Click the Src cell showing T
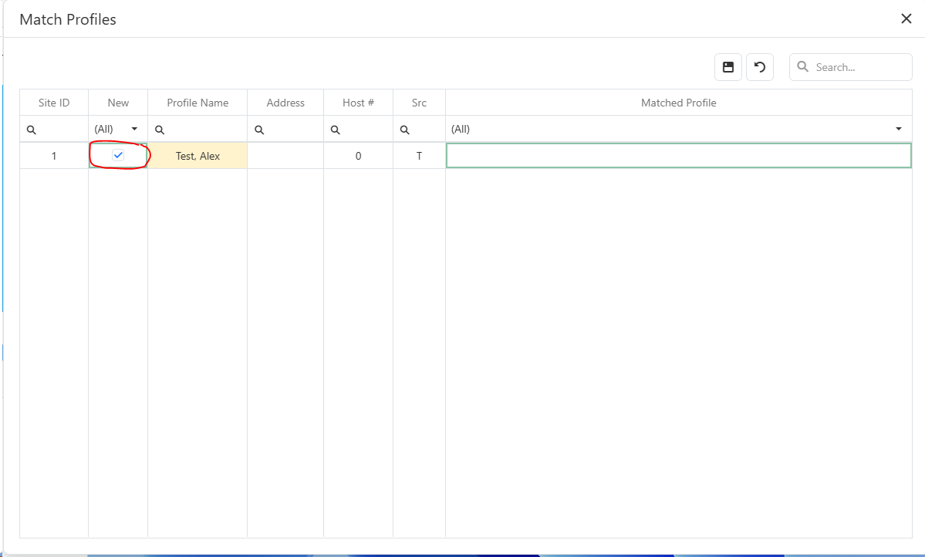925x557 pixels. tap(419, 156)
